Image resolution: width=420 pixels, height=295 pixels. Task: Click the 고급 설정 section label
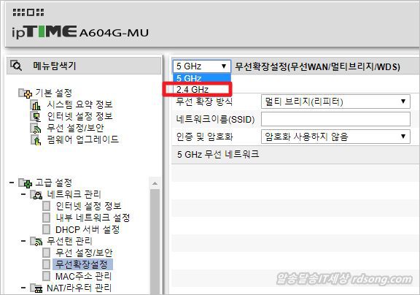54,183
